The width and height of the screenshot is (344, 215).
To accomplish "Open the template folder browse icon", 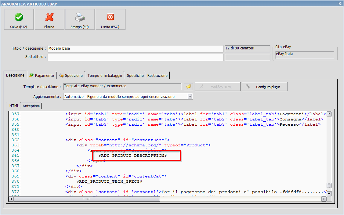I will point(188,87).
